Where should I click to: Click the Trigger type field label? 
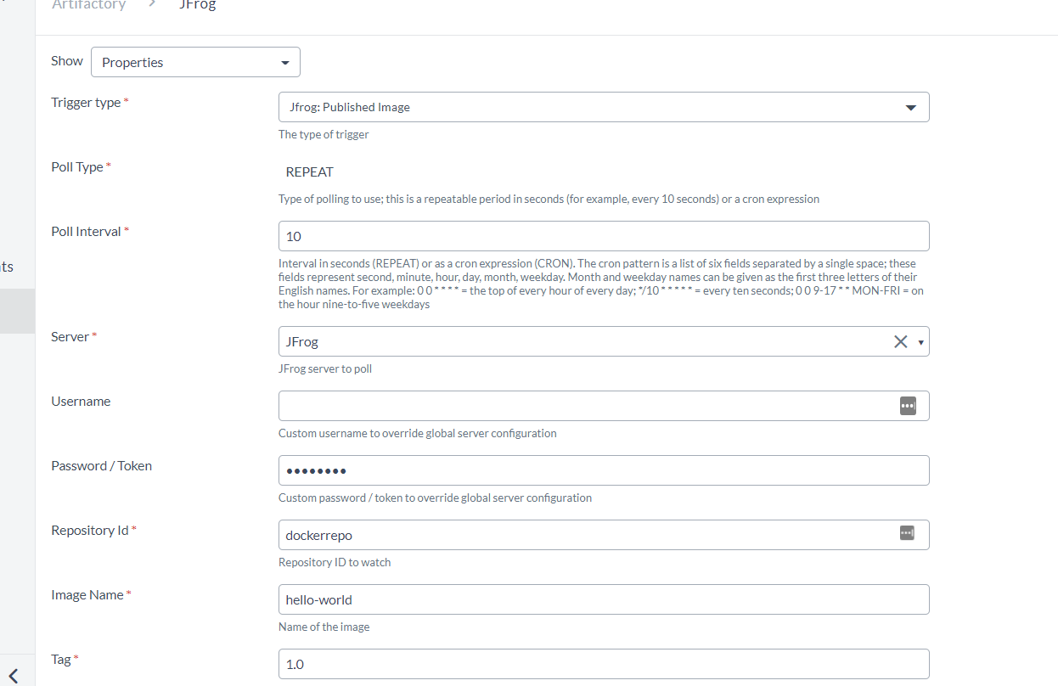[86, 103]
